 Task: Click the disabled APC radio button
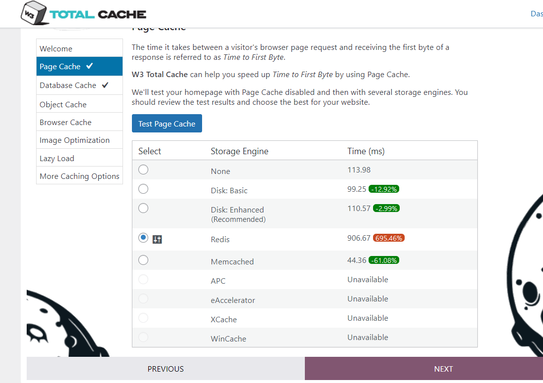143,279
